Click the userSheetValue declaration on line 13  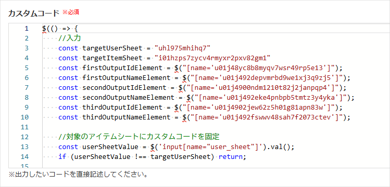[x=110, y=147]
